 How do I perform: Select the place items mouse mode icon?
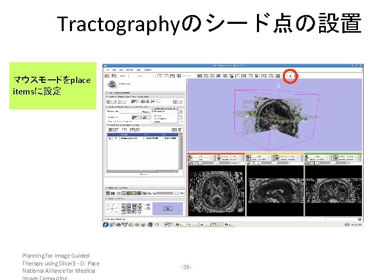click(290, 76)
